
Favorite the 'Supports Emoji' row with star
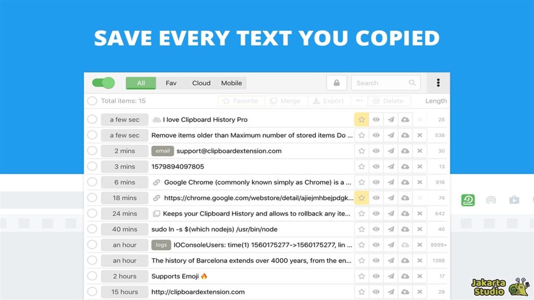[361, 276]
